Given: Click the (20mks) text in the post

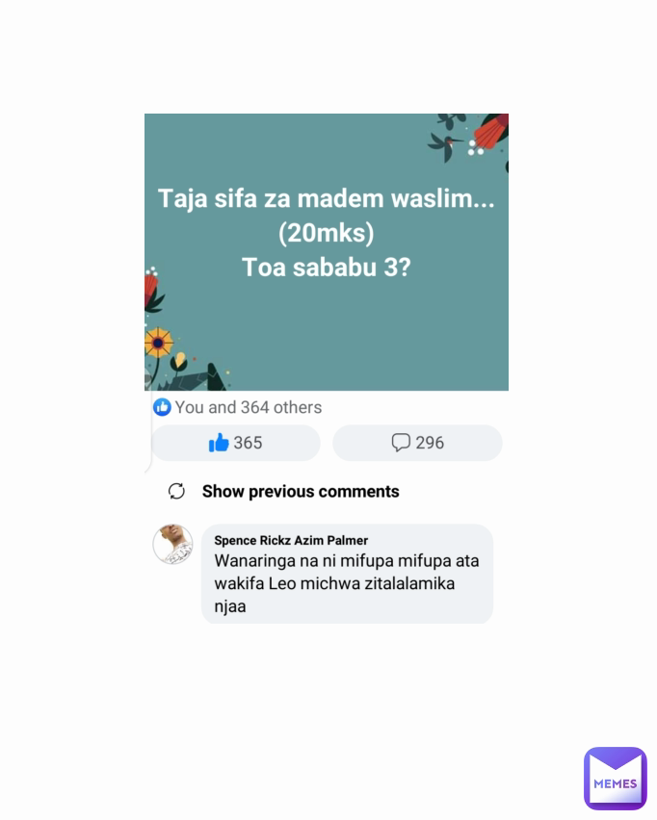Looking at the screenshot, I should point(327,233).
